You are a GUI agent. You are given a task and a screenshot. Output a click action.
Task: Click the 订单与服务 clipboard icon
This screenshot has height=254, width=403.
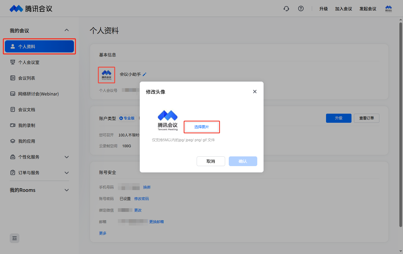tap(13, 173)
